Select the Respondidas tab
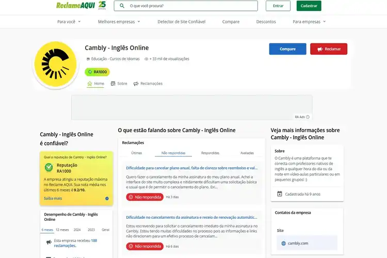This screenshot has height=258, width=387. (210, 153)
